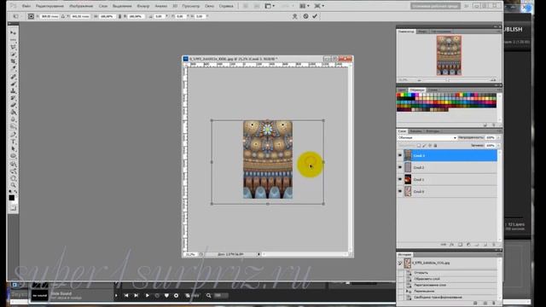Delete the current state in the History panel
Viewport: 546px width, 307px height.
point(493,304)
